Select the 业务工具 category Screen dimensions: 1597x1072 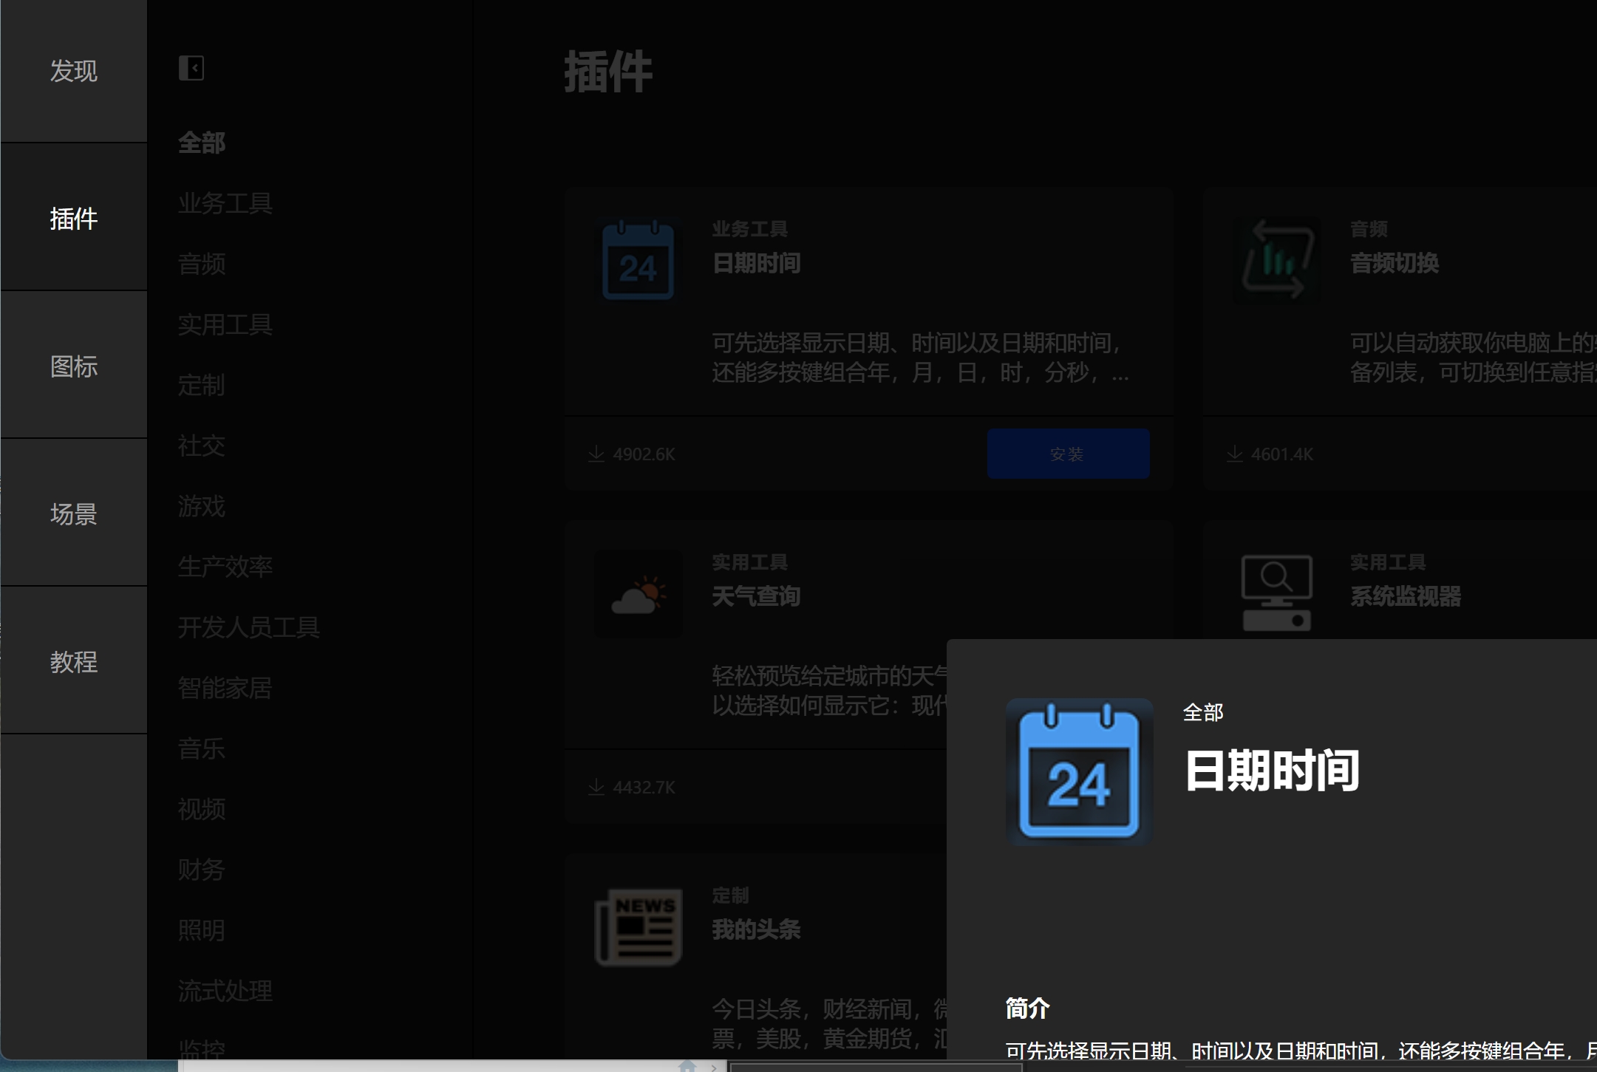coord(225,204)
